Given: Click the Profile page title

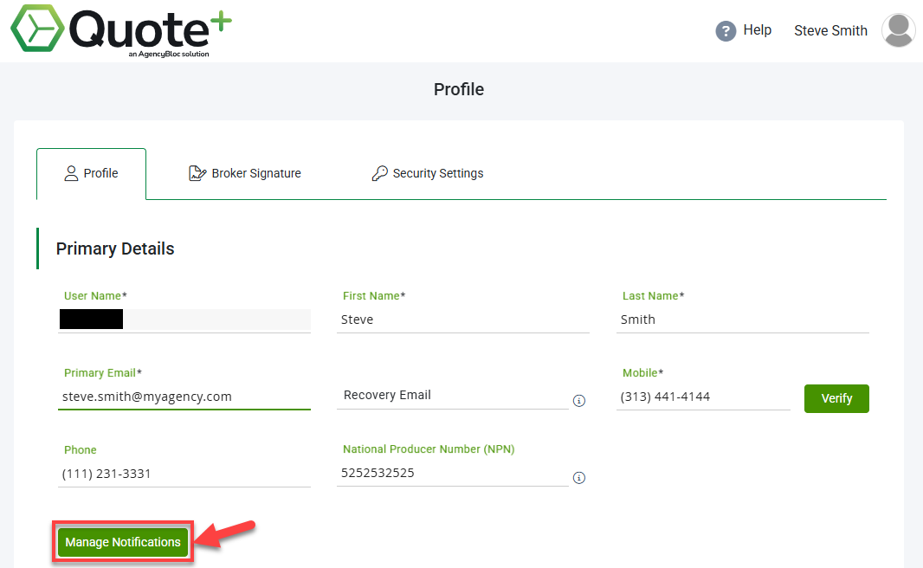Looking at the screenshot, I should tap(459, 89).
